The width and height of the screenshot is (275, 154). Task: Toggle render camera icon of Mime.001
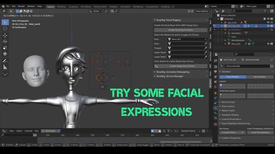pos(272,44)
